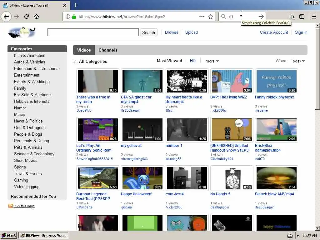Open the Browse menu link
The image size is (320, 240).
tap(172, 32)
